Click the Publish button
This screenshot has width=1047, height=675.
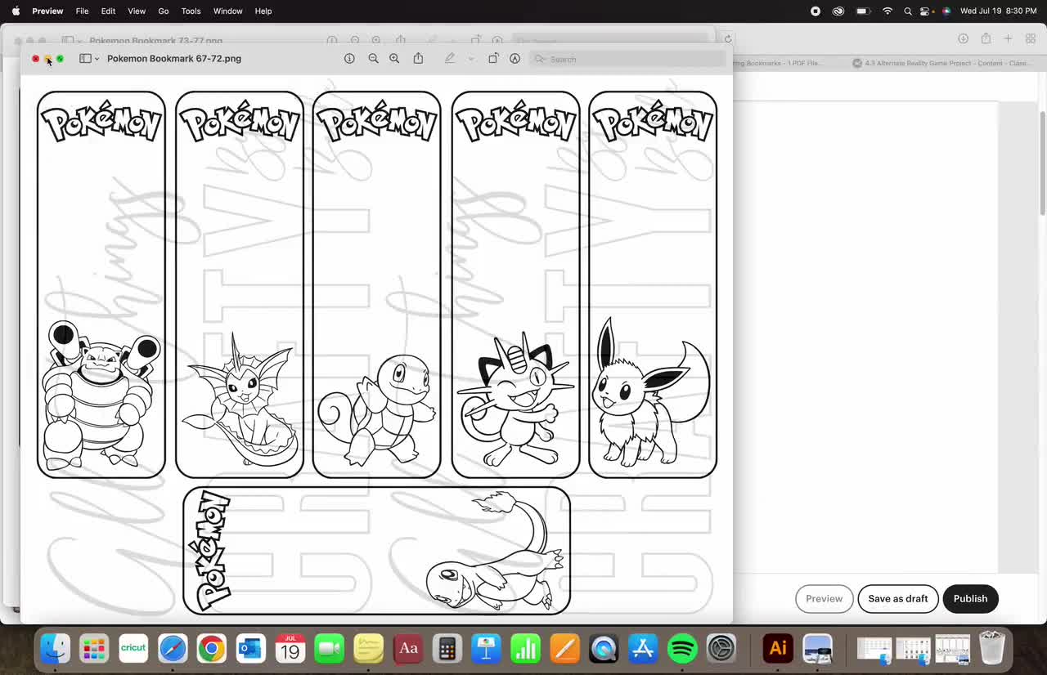click(x=970, y=598)
